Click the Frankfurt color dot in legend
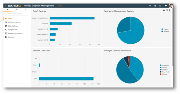 tap(161, 65)
